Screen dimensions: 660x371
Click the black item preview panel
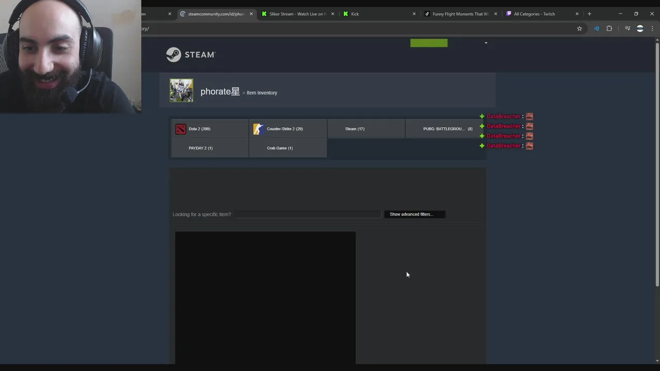click(x=265, y=298)
